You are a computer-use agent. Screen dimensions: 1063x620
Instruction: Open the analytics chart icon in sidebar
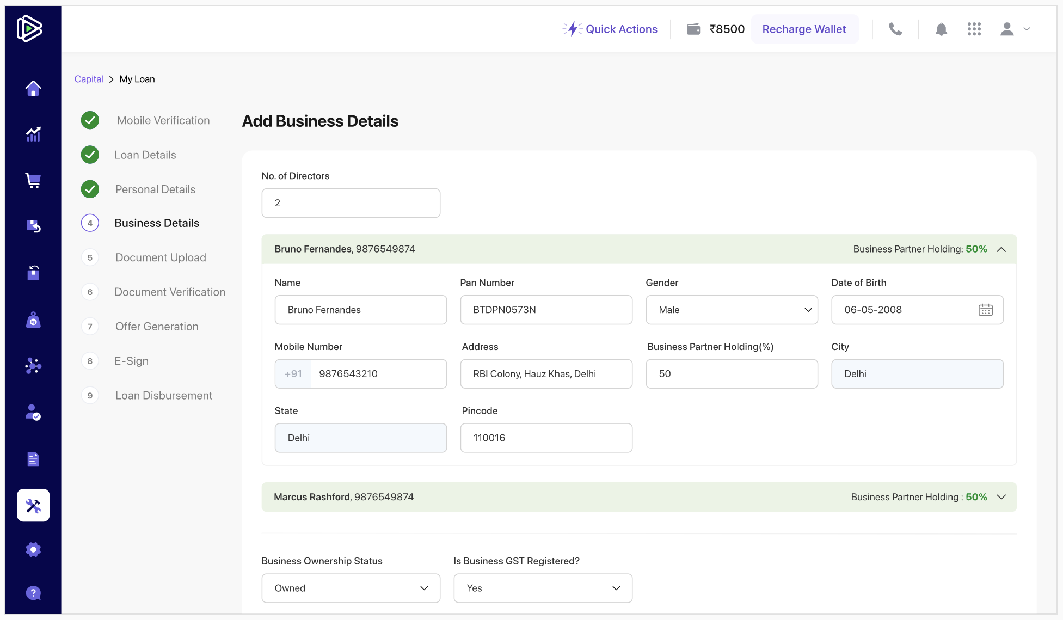click(x=33, y=134)
